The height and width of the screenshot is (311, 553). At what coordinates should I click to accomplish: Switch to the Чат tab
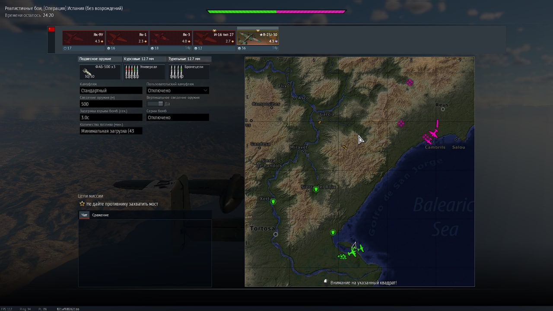[84, 215]
